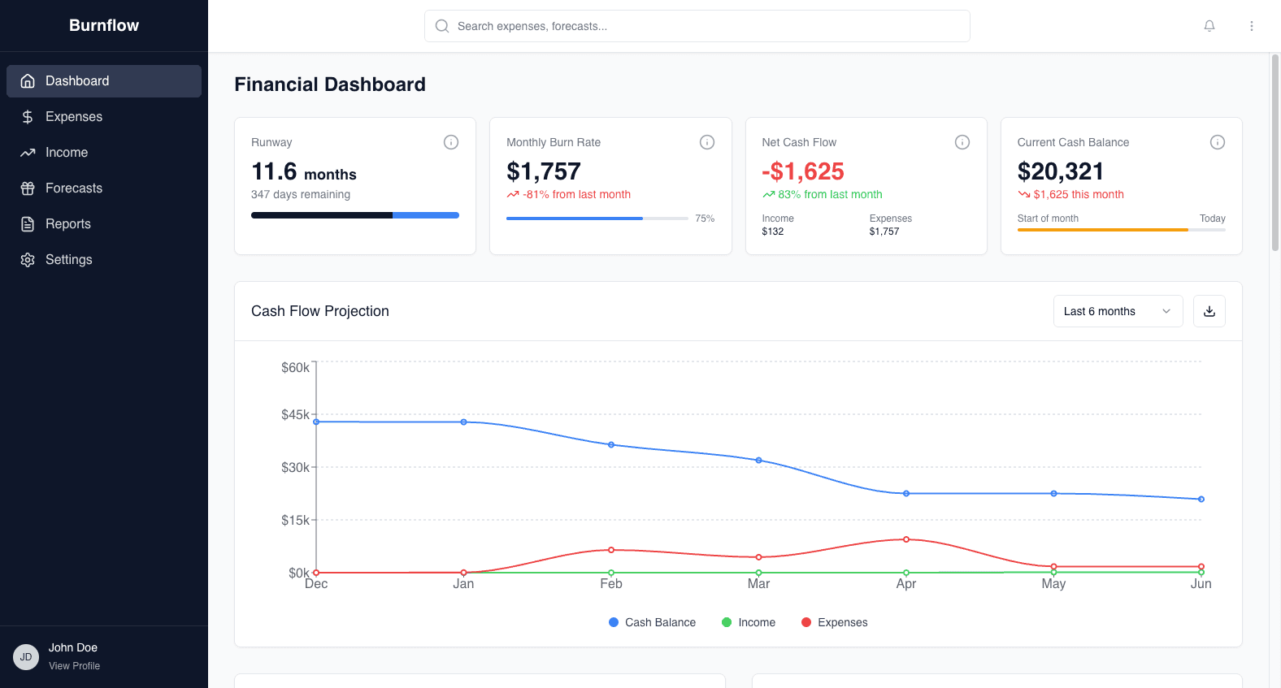Toggle Expenses series in chart legend
The width and height of the screenshot is (1281, 688).
[834, 622]
